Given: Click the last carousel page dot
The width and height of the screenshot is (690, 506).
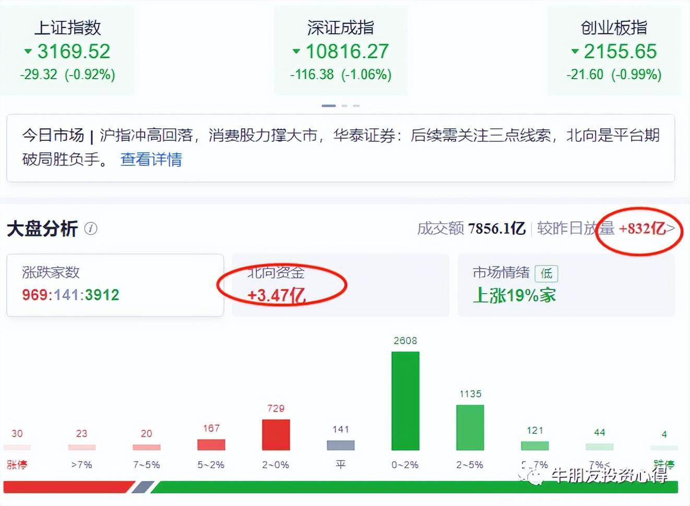Looking at the screenshot, I should click(356, 106).
